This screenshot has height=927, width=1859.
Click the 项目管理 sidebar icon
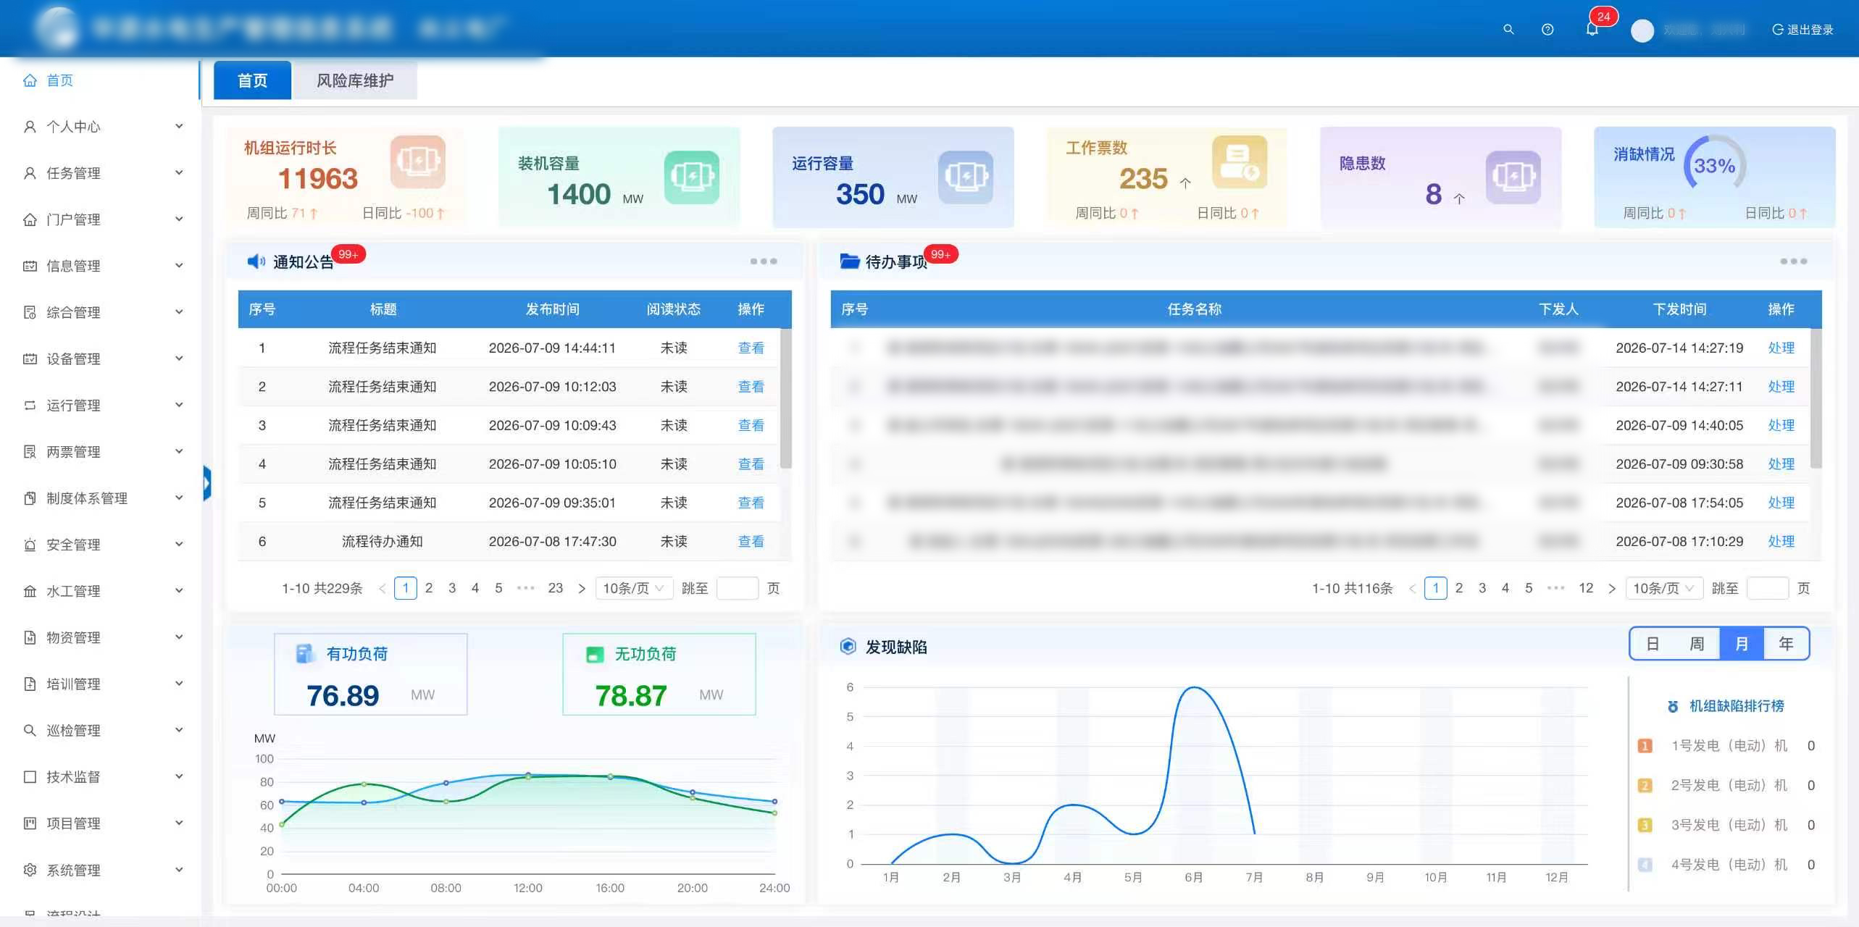click(x=30, y=823)
